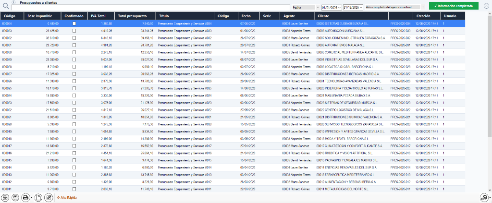This screenshot has width=492, height=203.
Task: Sort by Título column header
Action: pyautogui.click(x=185, y=16)
